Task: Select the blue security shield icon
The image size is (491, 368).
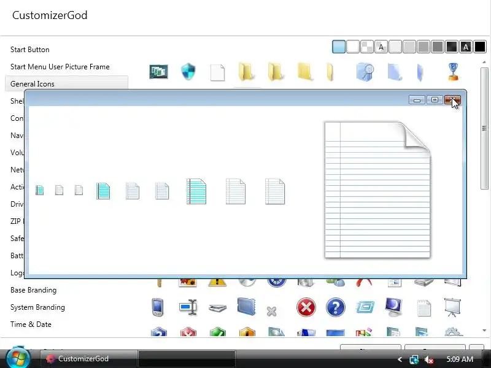Action: coord(188,72)
